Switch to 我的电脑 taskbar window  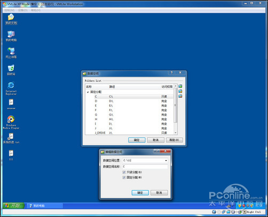(x=45, y=206)
